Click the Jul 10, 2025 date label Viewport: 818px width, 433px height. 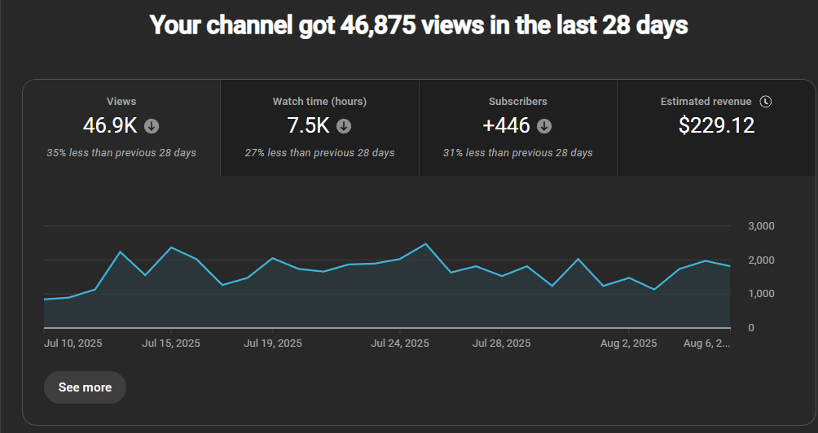pos(73,343)
